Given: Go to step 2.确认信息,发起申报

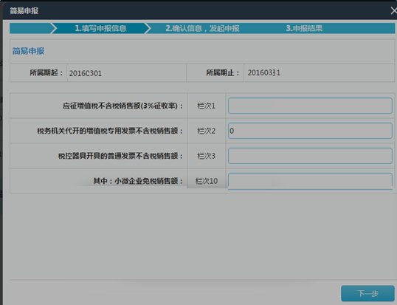Looking at the screenshot, I should 202,28.
